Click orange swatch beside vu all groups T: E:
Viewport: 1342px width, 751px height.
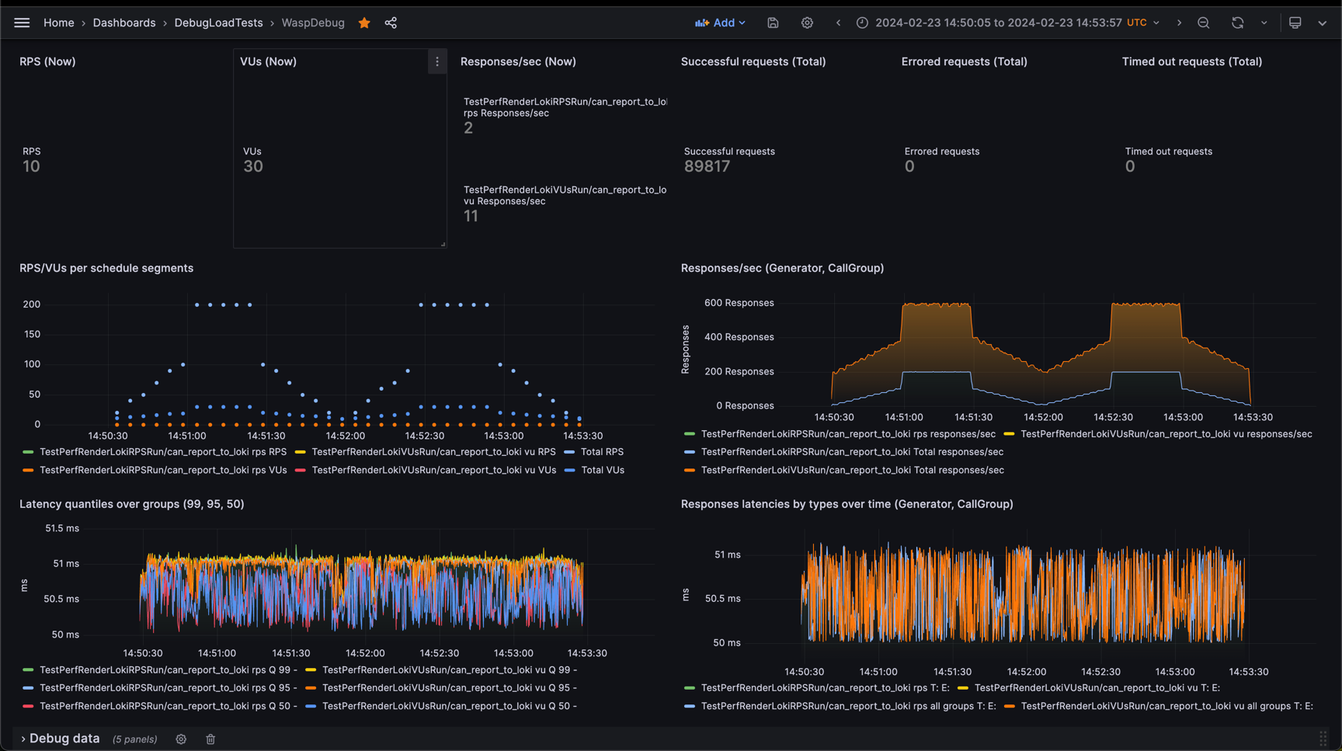coord(1010,706)
